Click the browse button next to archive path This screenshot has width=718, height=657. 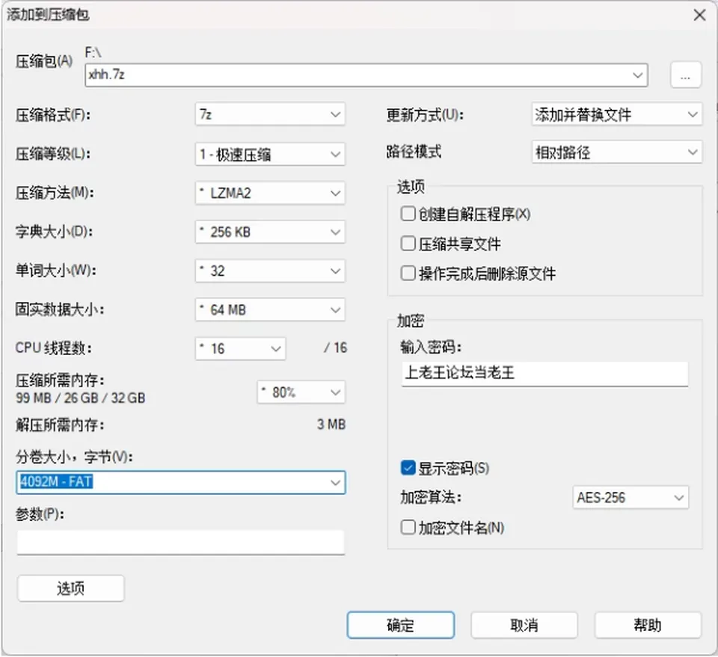(x=686, y=75)
